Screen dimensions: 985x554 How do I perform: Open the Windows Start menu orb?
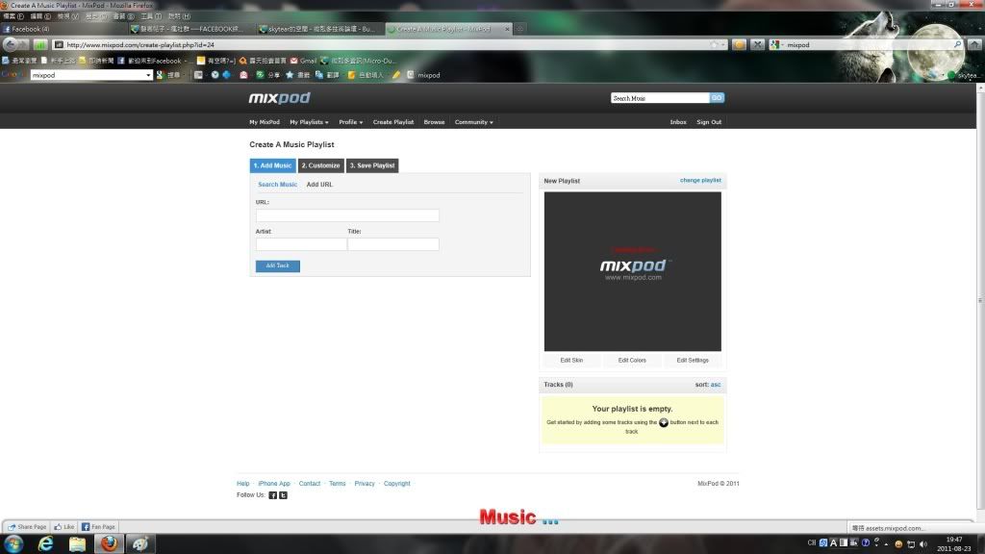click(x=13, y=544)
